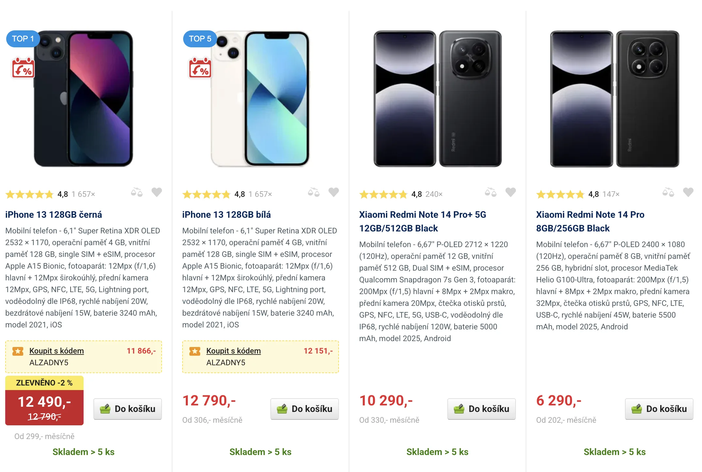Click compare scales icon for iPhone 13 bílá

click(x=314, y=192)
